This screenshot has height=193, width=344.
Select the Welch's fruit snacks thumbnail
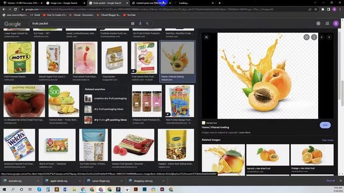click(x=19, y=145)
